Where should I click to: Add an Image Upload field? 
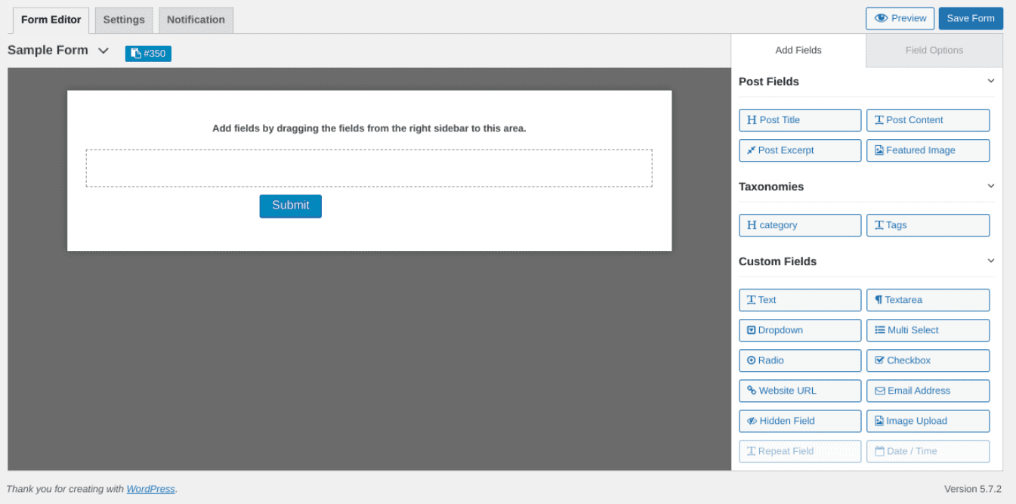click(928, 421)
